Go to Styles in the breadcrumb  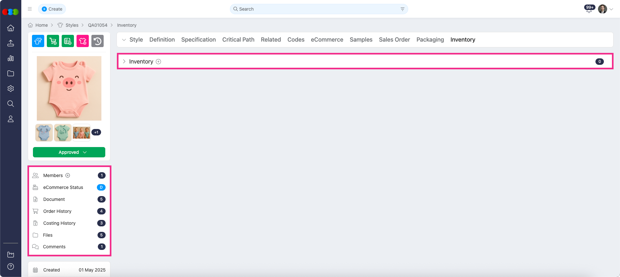[72, 25]
